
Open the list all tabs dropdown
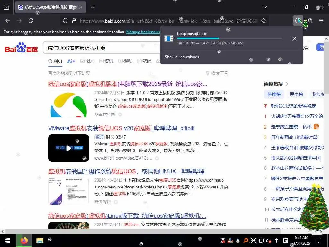[x=265, y=7]
